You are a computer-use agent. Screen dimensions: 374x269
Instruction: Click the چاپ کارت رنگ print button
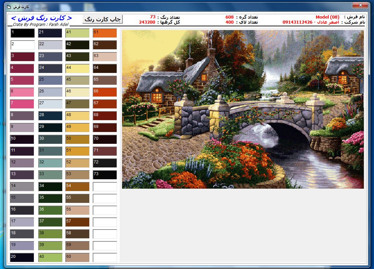coord(102,20)
